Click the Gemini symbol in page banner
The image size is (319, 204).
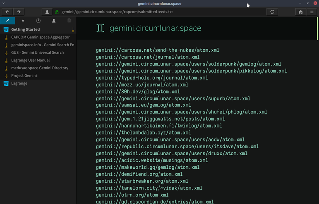(x=100, y=28)
